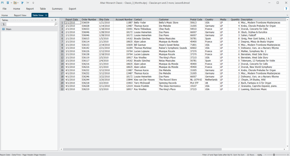290x156 pixels.
Task: Open Customize Quick Access Toolbar dropdown
Action: pyautogui.click(x=33, y=3)
